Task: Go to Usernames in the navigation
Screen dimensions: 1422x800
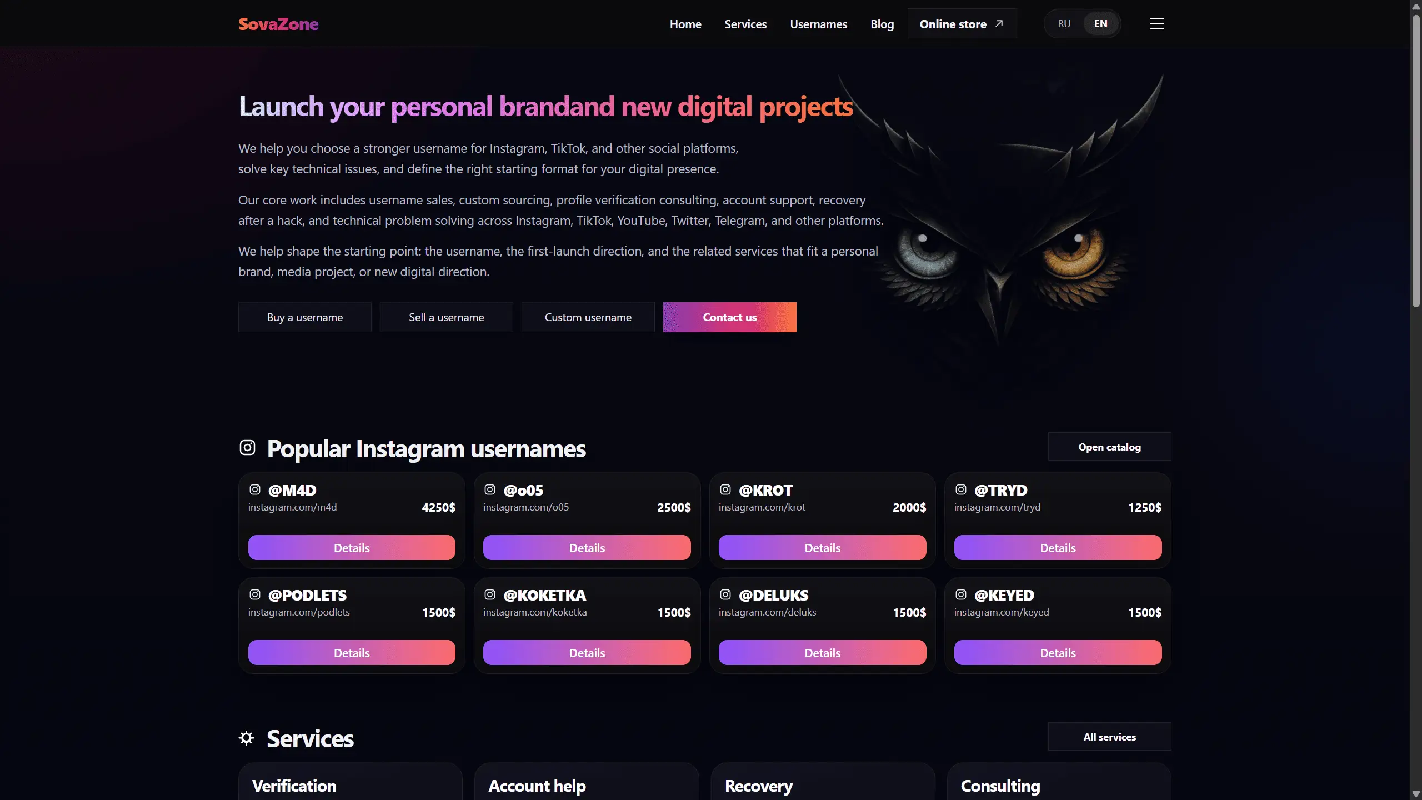Action: (x=819, y=24)
